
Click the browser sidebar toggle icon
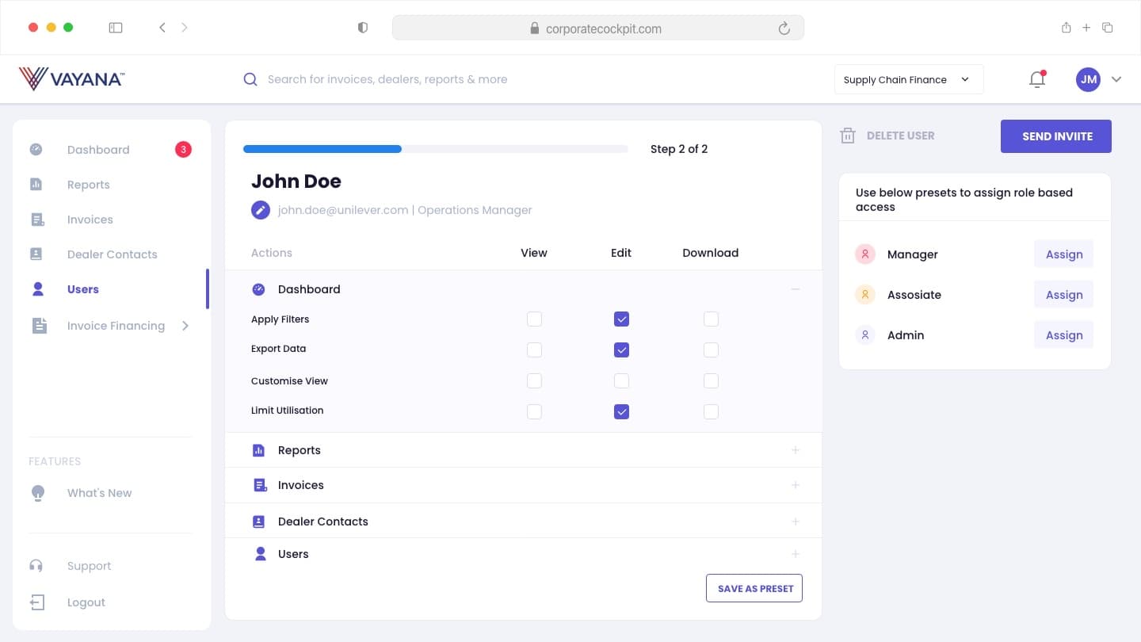point(116,28)
